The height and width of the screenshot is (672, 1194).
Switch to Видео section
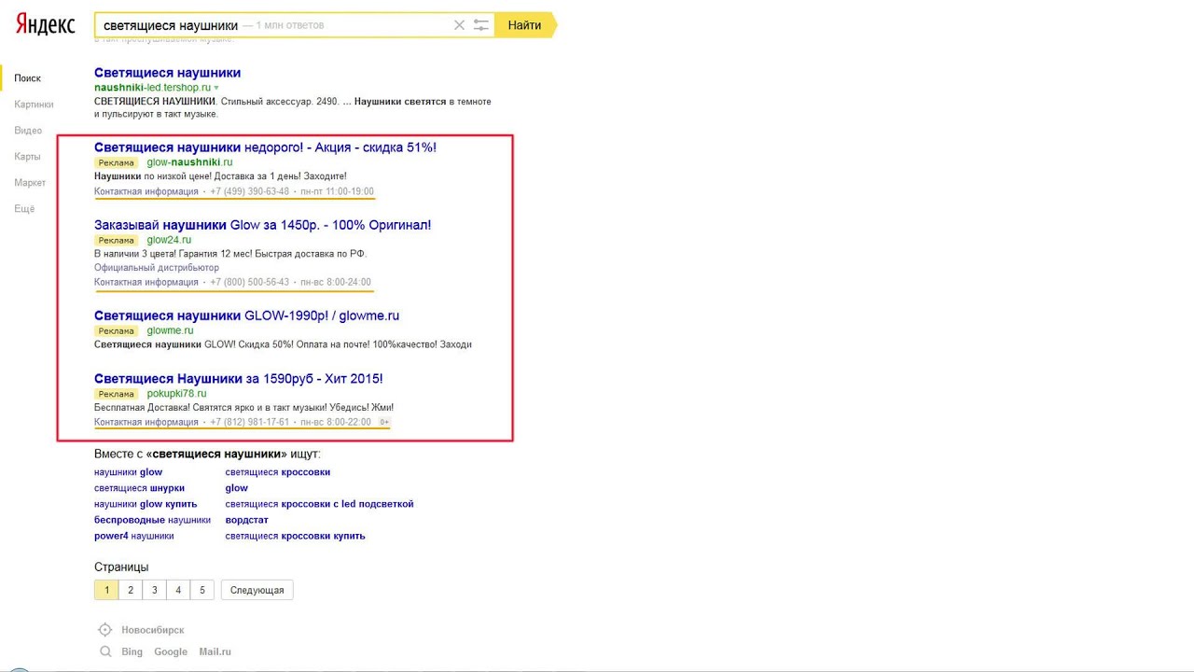(28, 131)
